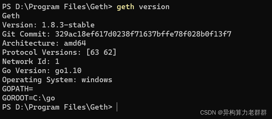Click the Network Id: 1 line
Viewport: 272px width, 119px height.
coord(31,61)
